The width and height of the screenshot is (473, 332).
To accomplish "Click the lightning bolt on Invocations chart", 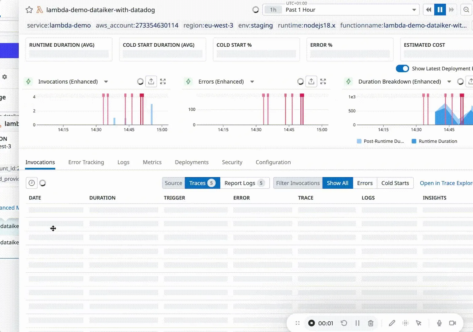I will 28,81.
